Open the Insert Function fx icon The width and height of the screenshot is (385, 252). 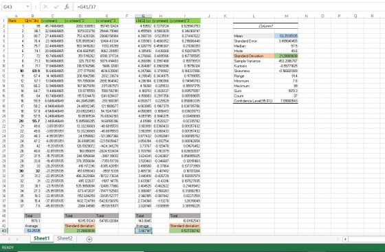[x=67, y=7]
